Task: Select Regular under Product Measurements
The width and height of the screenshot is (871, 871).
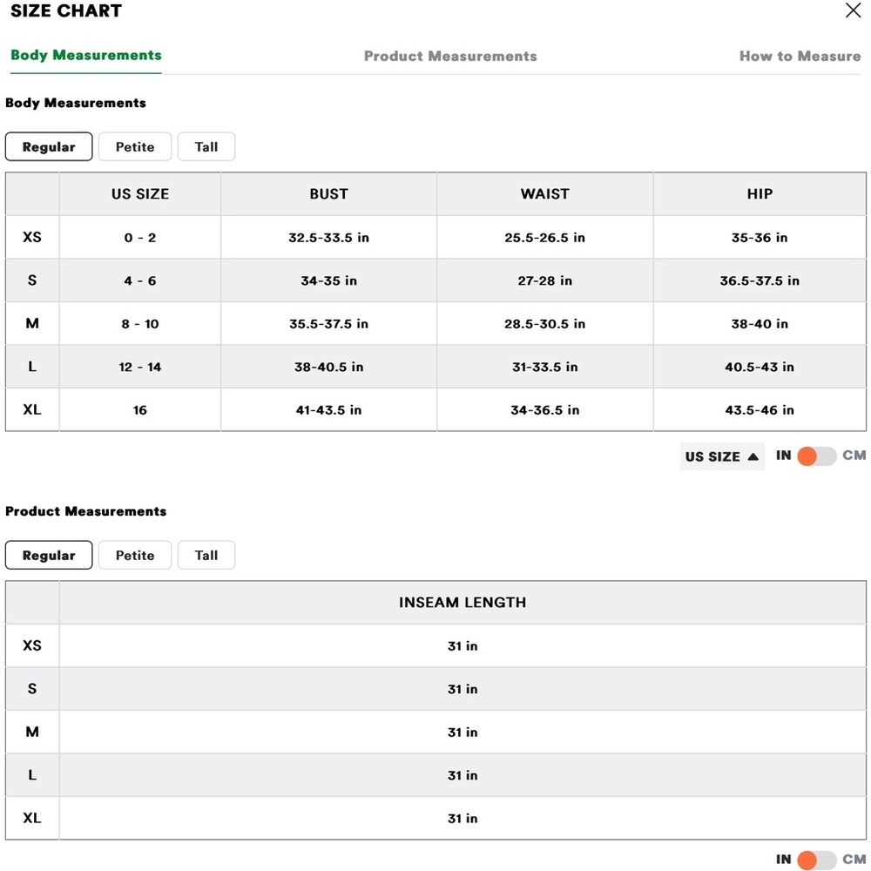Action: pos(49,555)
